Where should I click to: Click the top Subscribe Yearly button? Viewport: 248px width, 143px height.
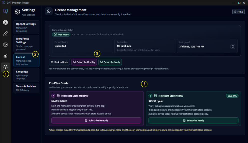[x=110, y=62]
